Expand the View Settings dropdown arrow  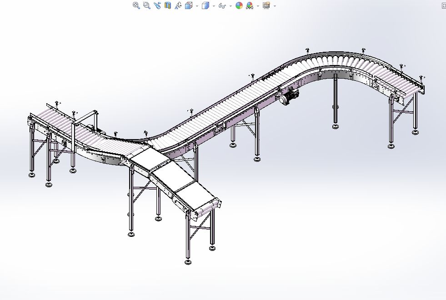pos(275,6)
